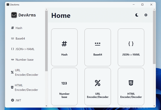
Task: Click the Home page heading
Action: click(x=61, y=16)
